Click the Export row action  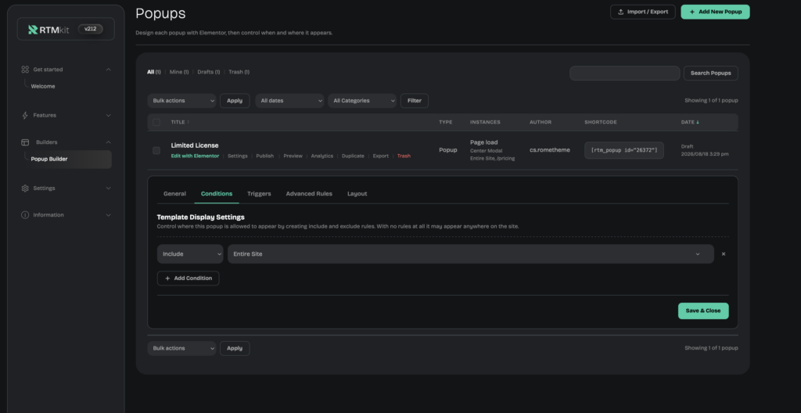381,156
